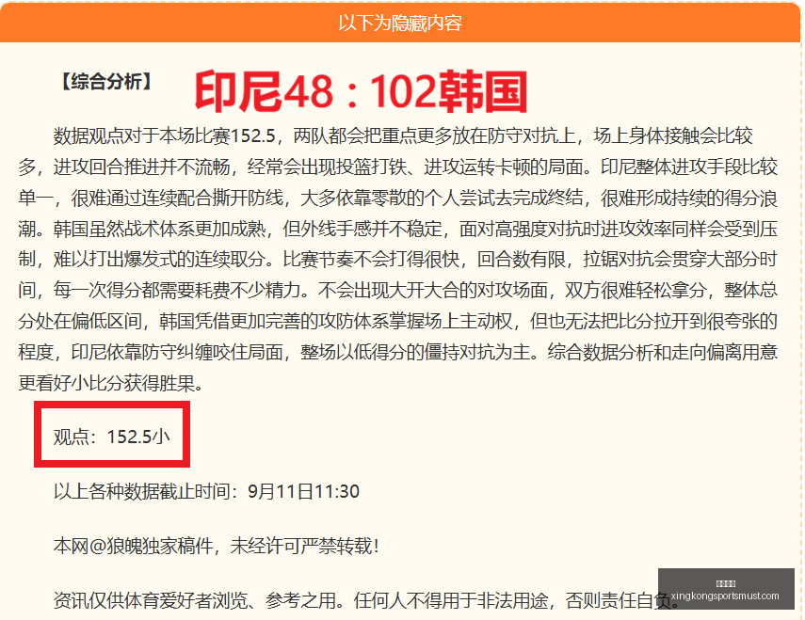Screen dimensions: 805x620
Task: Click the deadline text '以上各种数据截止时间：9月11日11:30'
Action: [206, 491]
